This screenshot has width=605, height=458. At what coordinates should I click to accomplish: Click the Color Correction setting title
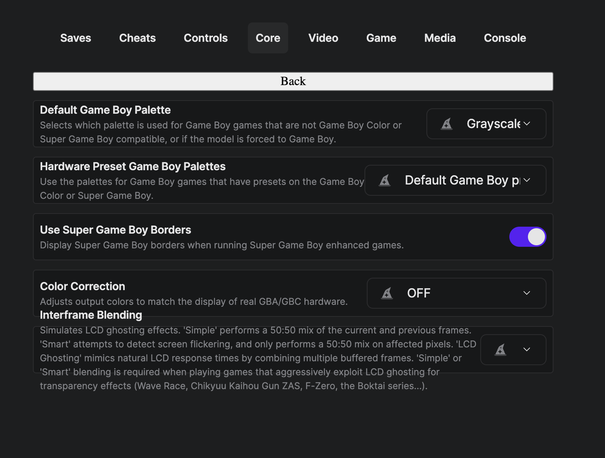coord(82,286)
